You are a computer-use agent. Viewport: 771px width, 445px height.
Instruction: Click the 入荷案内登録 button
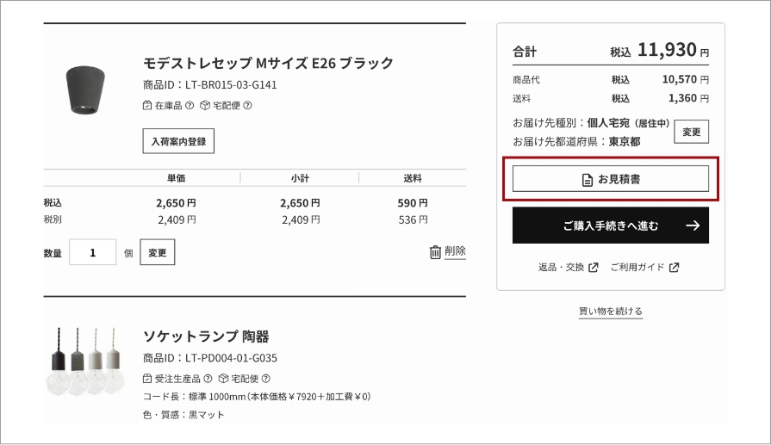click(x=178, y=141)
